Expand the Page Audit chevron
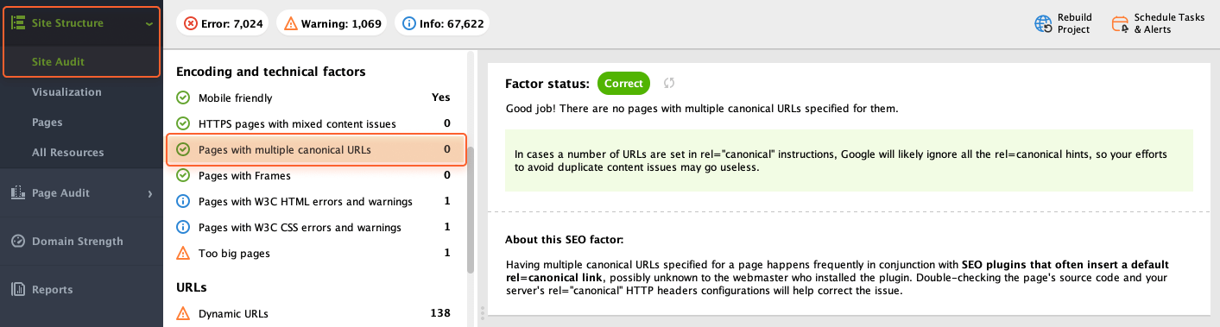 [149, 193]
